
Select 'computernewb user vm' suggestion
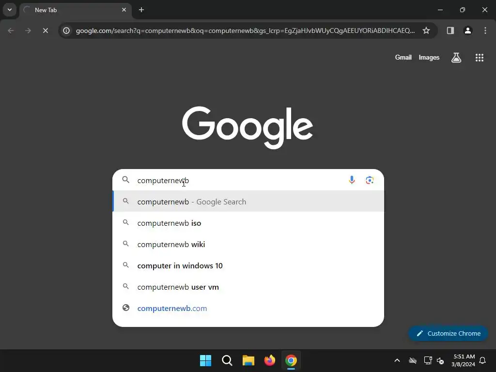[x=248, y=287]
